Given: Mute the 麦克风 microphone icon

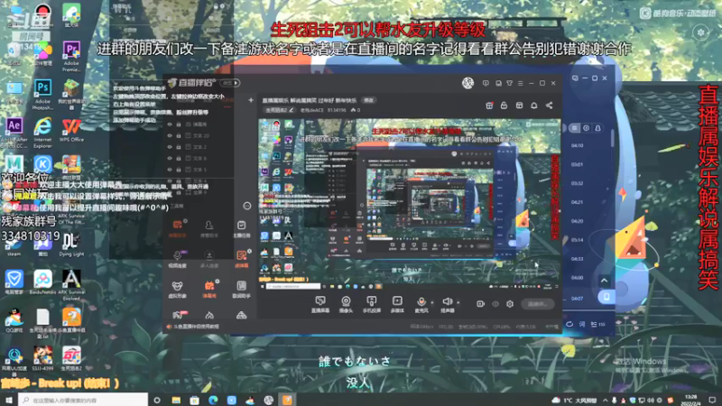Looking at the screenshot, I should click(x=421, y=304).
